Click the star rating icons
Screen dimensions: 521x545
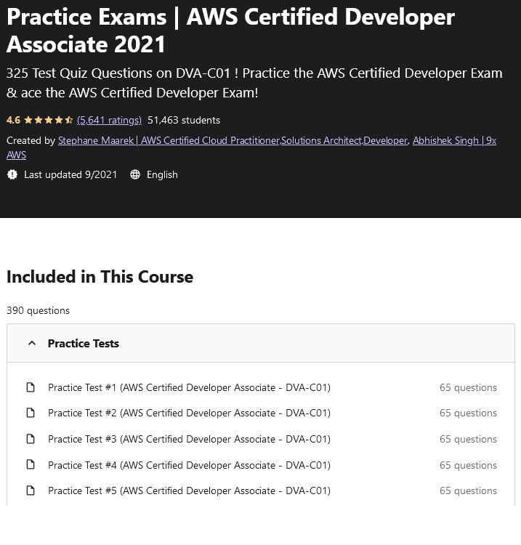[48, 120]
